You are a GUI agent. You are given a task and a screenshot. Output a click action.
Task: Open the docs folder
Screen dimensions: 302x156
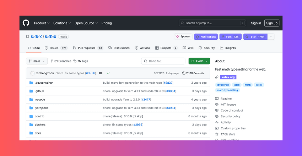click(x=38, y=133)
